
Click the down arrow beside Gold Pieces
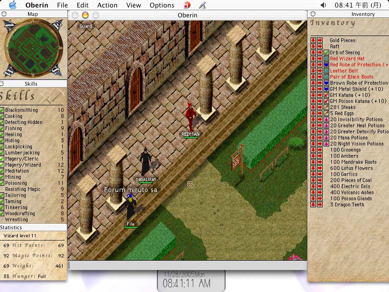click(313, 40)
